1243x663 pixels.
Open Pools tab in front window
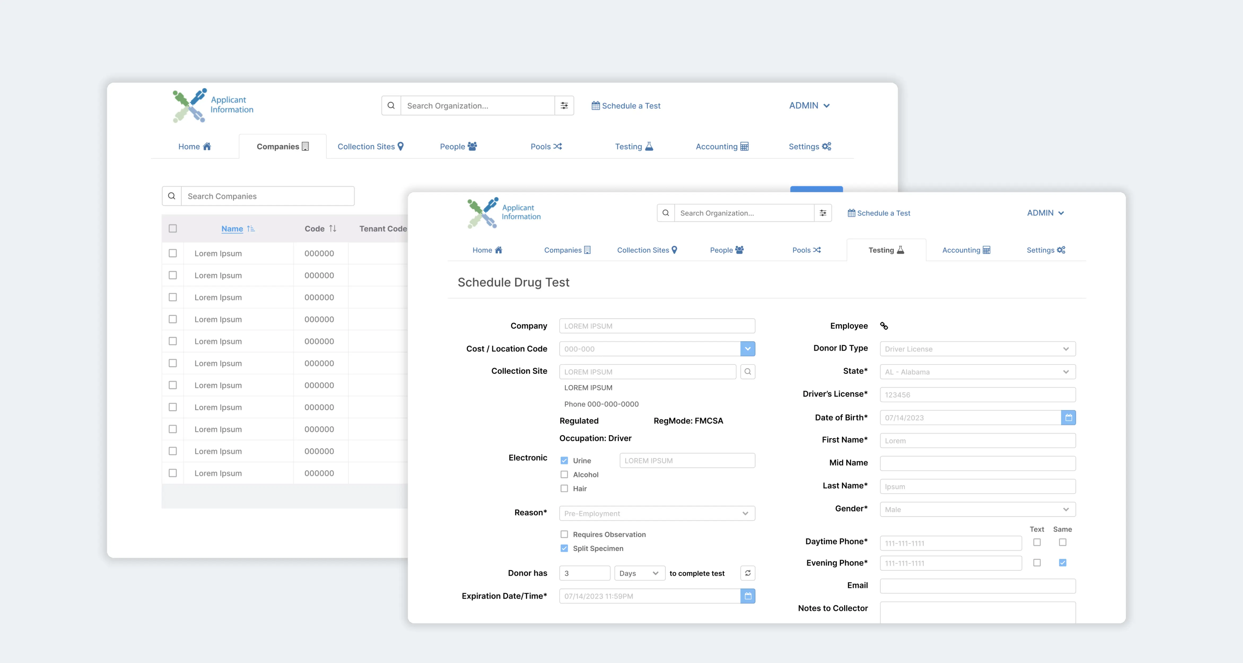pyautogui.click(x=806, y=250)
